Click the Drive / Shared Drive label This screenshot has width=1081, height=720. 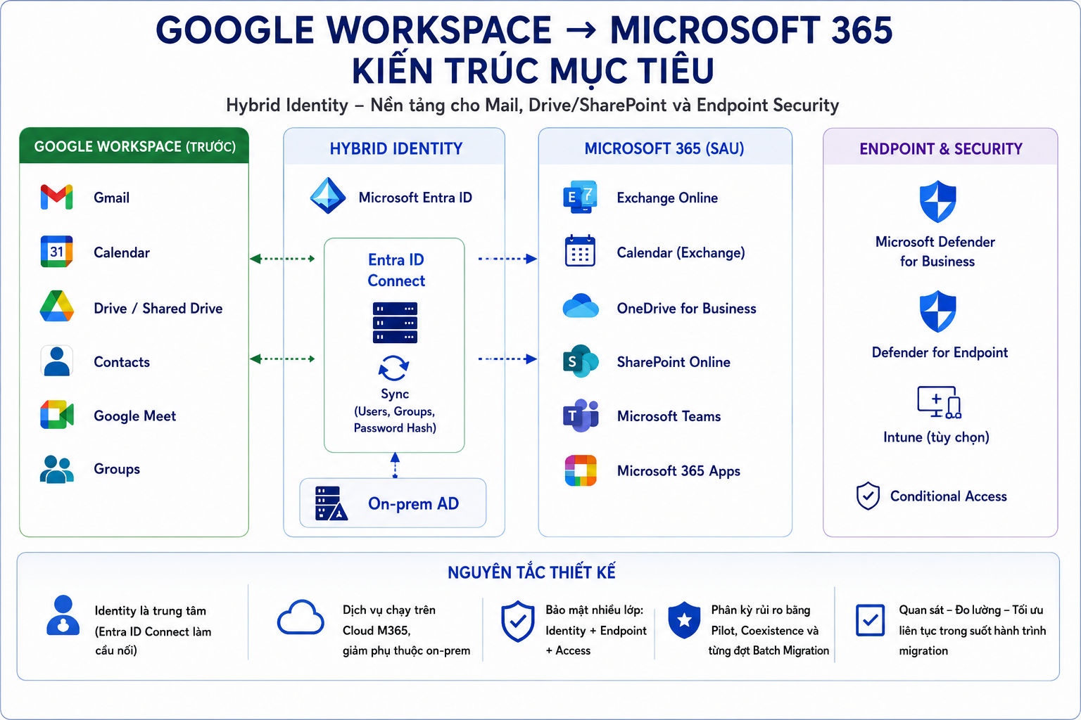(x=158, y=308)
